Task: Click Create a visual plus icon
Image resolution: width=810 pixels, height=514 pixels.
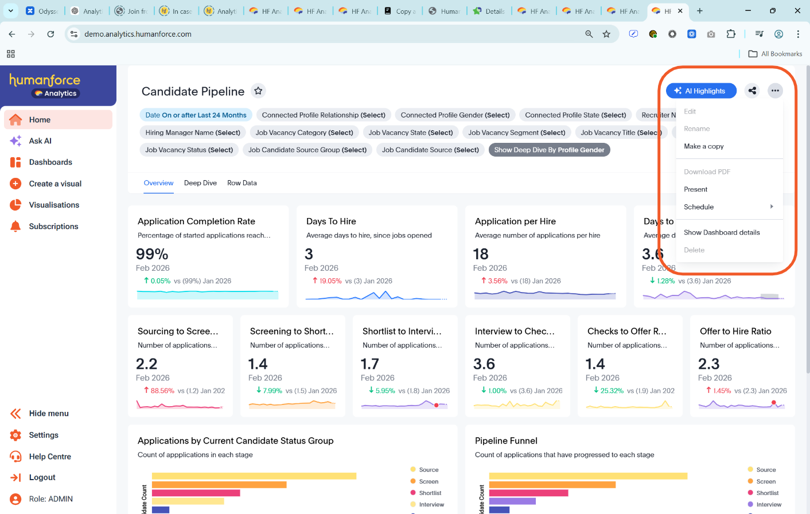Action: click(x=16, y=184)
